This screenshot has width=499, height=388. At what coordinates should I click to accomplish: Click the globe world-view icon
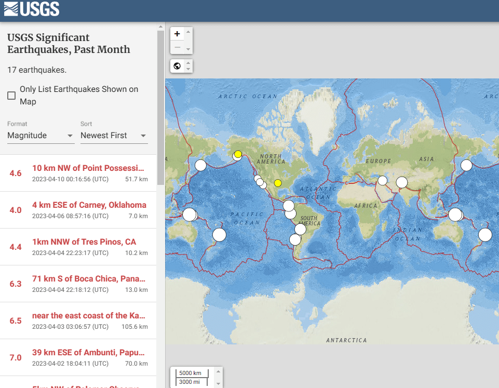coord(177,66)
